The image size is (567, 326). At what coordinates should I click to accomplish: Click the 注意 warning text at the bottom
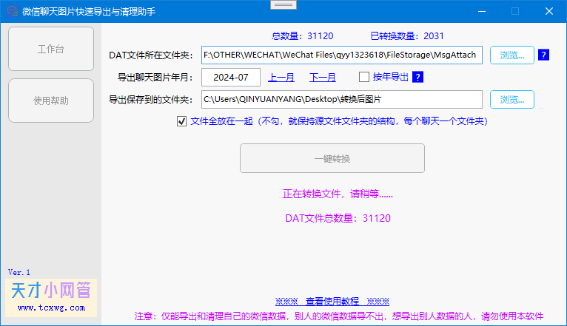pos(339,316)
